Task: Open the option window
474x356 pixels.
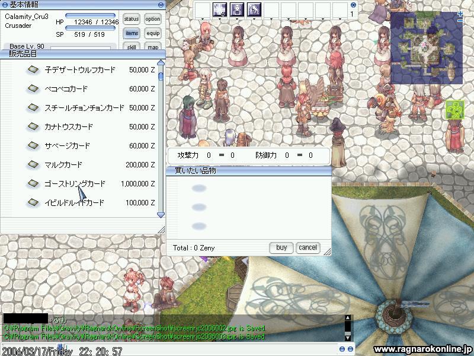Action: point(153,19)
